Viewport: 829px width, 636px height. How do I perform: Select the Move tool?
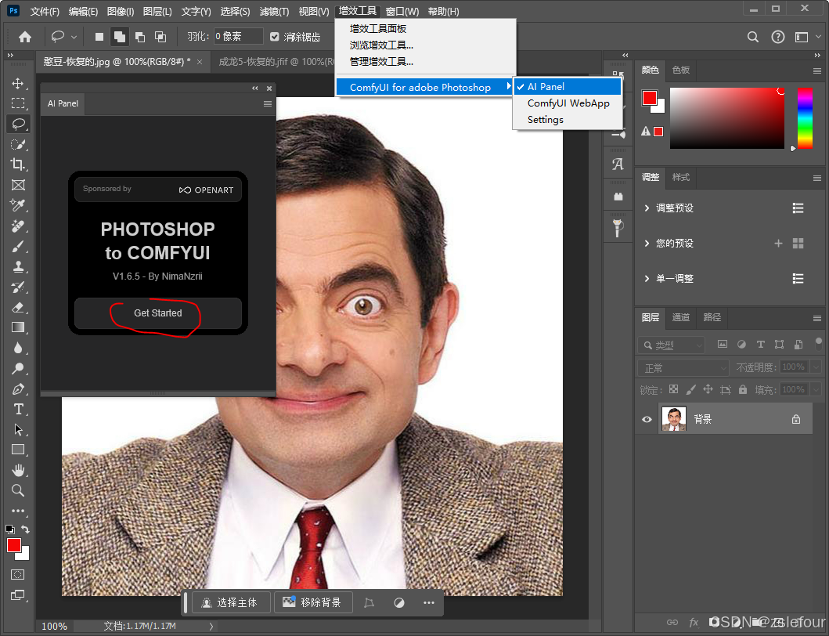[x=18, y=83]
